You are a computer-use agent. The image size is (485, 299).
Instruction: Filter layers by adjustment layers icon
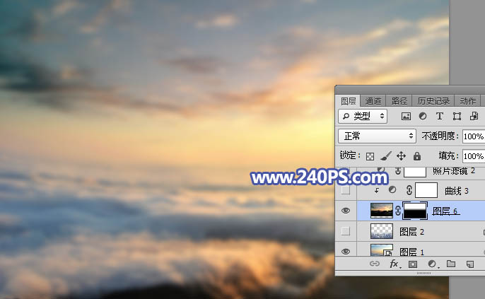(423, 116)
